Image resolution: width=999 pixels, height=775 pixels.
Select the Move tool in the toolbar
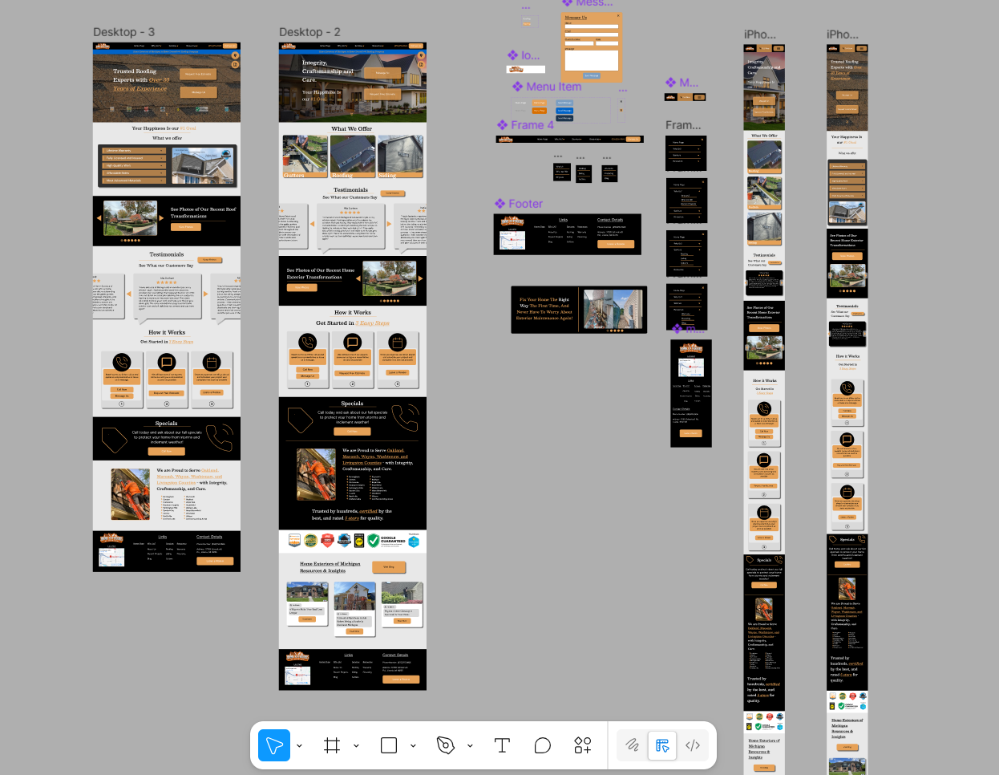[x=274, y=745]
